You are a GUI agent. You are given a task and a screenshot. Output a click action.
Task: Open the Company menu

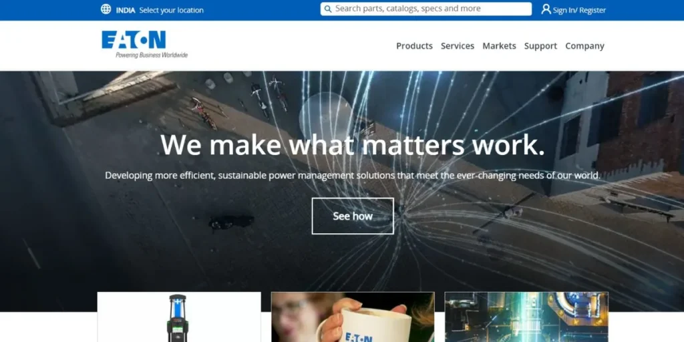click(x=584, y=46)
